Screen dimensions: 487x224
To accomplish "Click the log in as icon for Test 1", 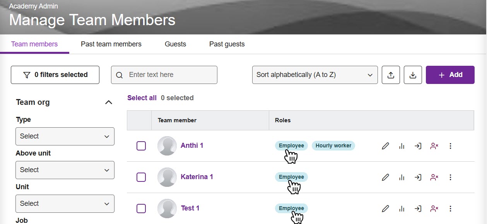I will tap(418, 209).
